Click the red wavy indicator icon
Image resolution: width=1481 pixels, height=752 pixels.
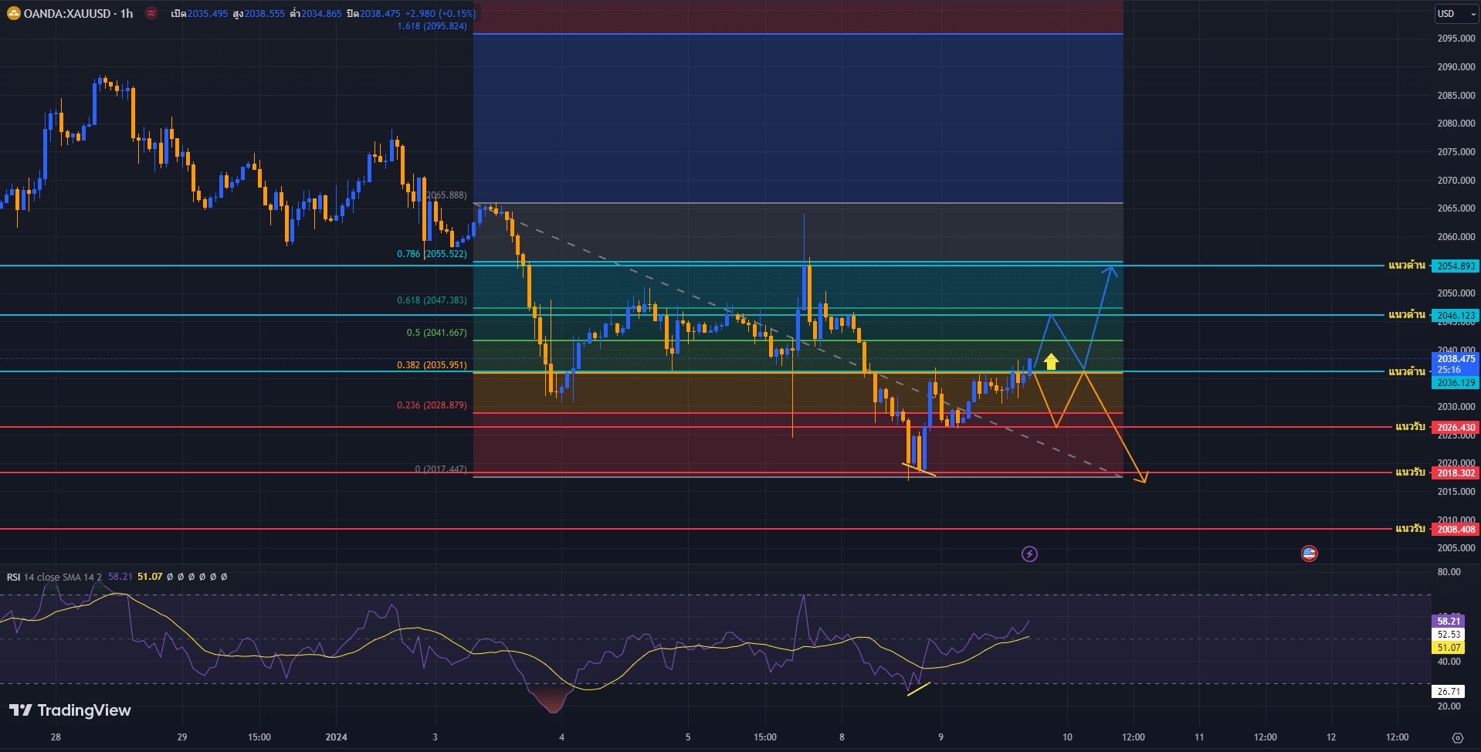(151, 13)
